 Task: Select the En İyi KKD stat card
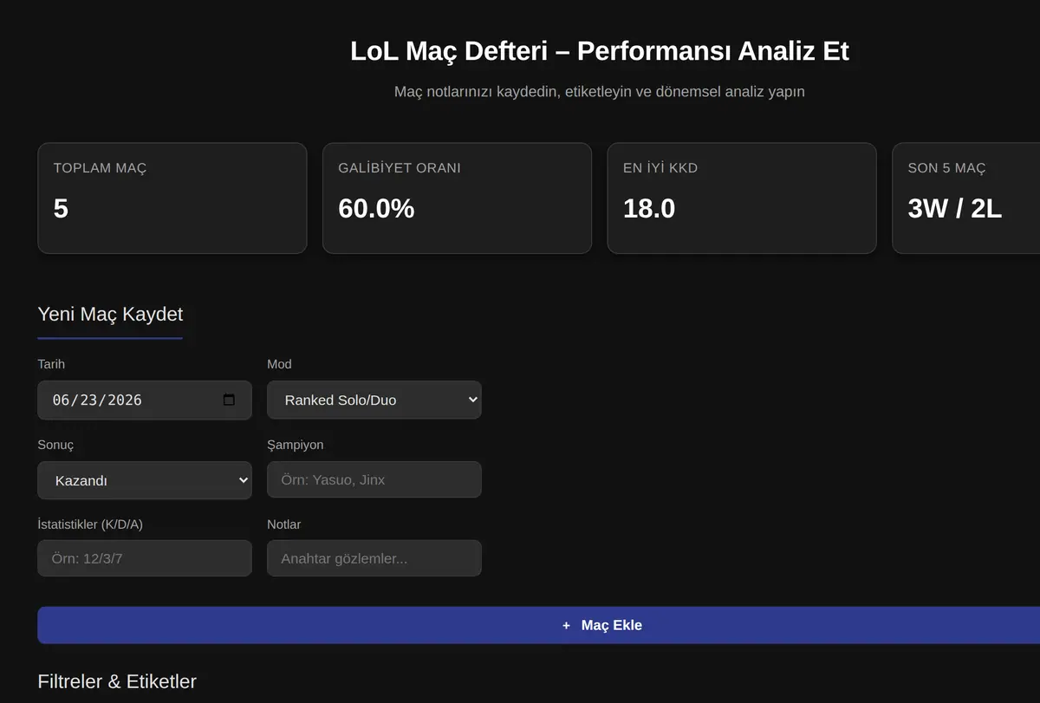(x=742, y=199)
